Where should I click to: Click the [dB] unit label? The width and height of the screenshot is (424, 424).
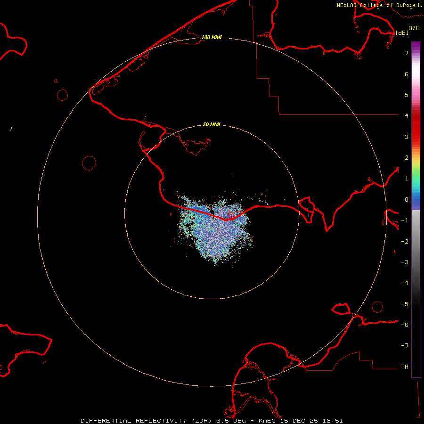pos(402,33)
